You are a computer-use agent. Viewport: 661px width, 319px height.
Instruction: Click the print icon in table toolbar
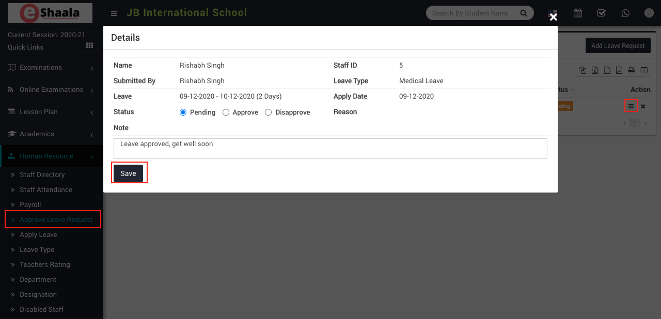click(x=631, y=71)
